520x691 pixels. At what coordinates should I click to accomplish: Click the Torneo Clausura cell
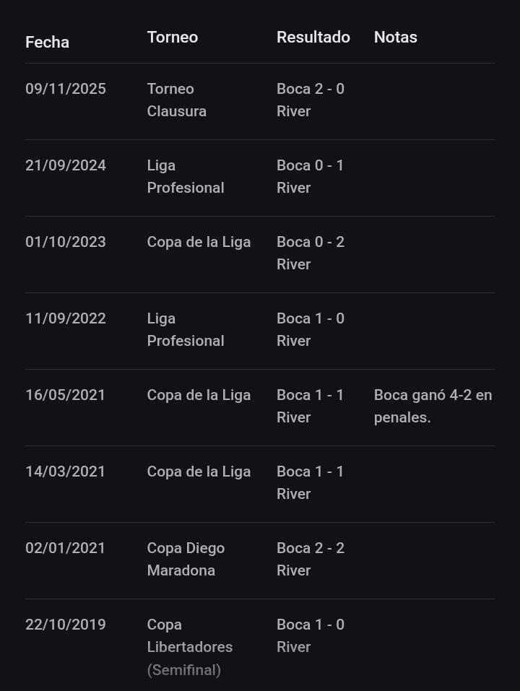pos(176,100)
